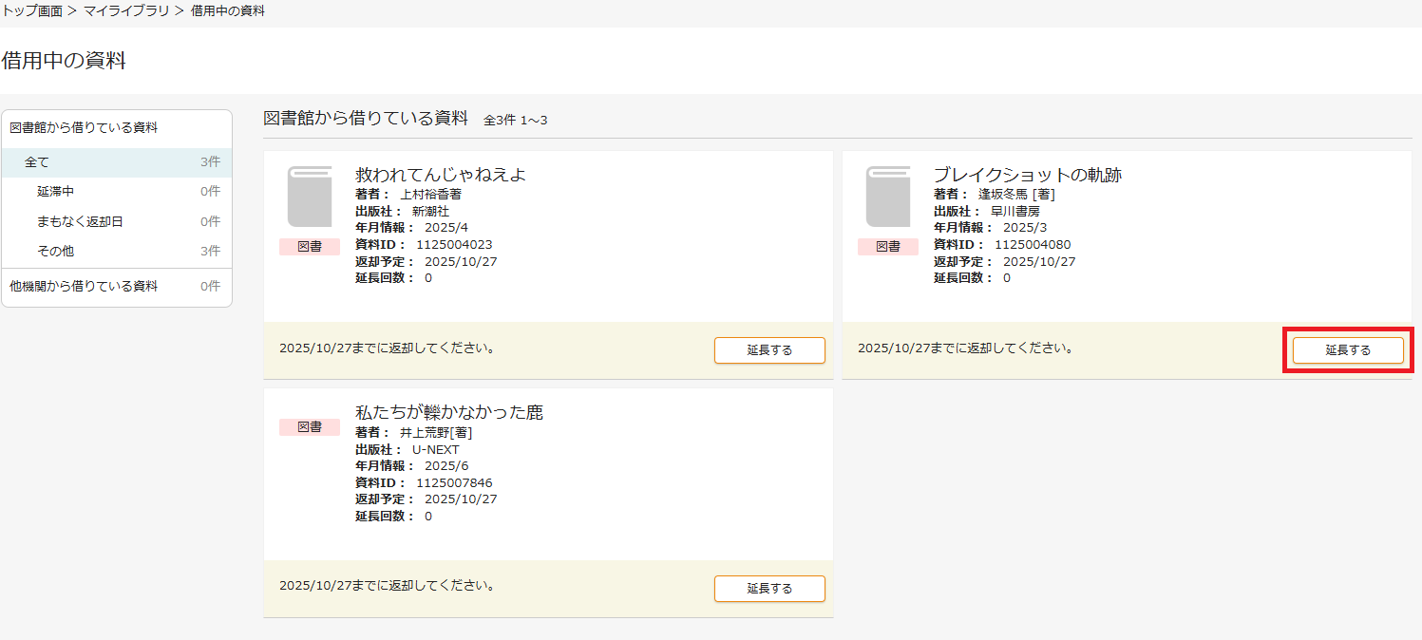This screenshot has height=640, width=1422.
Task: Open the トップ画面 breadcrumb link
Action: tap(31, 10)
